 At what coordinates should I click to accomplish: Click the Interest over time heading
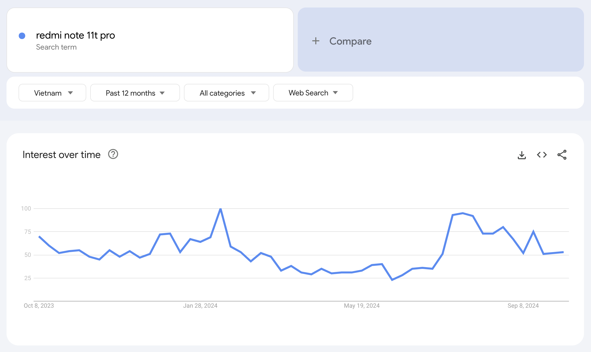[62, 155]
